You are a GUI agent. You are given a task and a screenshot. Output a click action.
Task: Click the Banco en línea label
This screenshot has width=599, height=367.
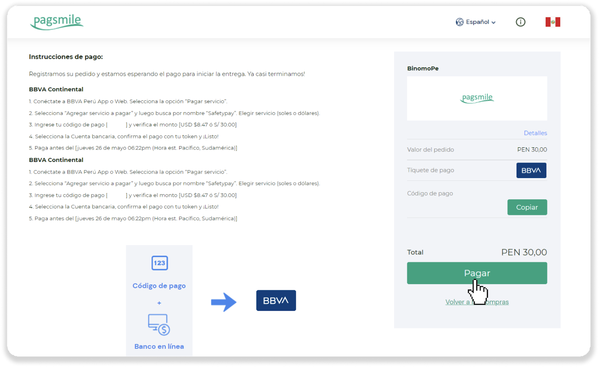point(159,346)
